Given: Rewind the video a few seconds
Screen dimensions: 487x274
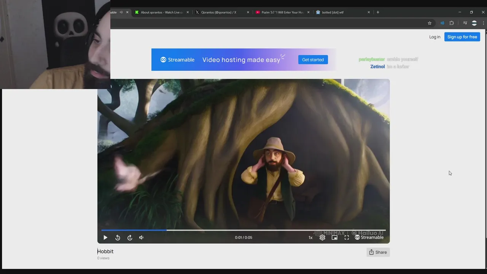Looking at the screenshot, I should pyautogui.click(x=118, y=237).
